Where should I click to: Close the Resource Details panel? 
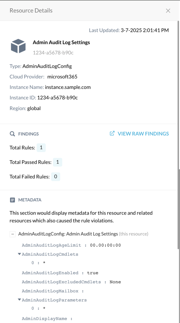click(x=168, y=11)
